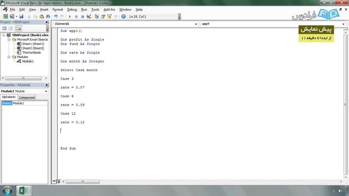The height and width of the screenshot is (196, 349).
Task: Click the Toggle Folders icon in Project pane
Action: point(18,28)
